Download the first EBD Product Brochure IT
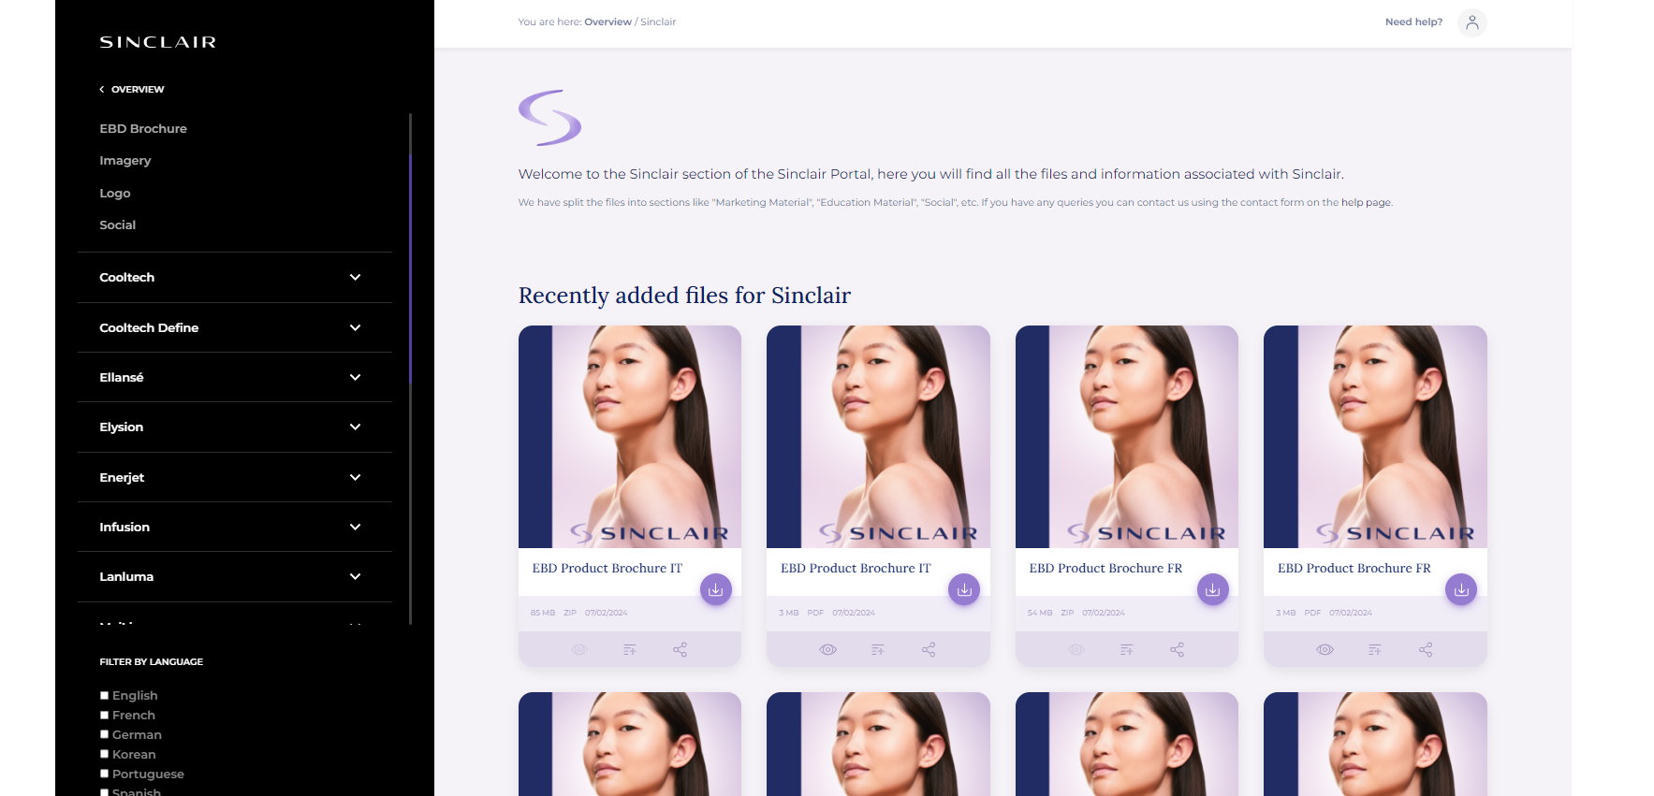 pos(715,589)
